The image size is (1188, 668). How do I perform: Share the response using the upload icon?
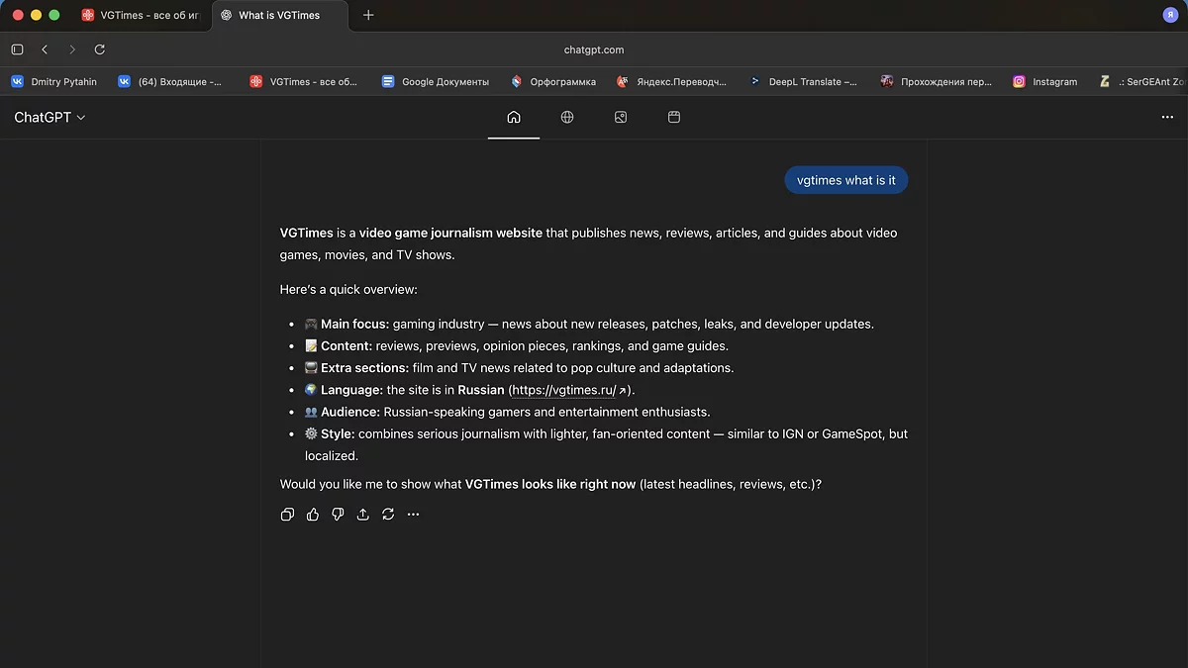coord(363,515)
